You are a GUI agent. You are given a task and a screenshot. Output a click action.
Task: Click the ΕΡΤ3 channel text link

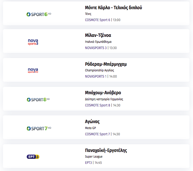tap(88, 163)
